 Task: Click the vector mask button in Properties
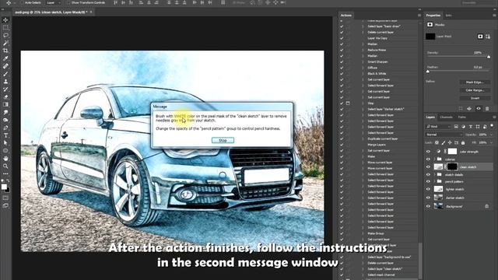point(488,37)
